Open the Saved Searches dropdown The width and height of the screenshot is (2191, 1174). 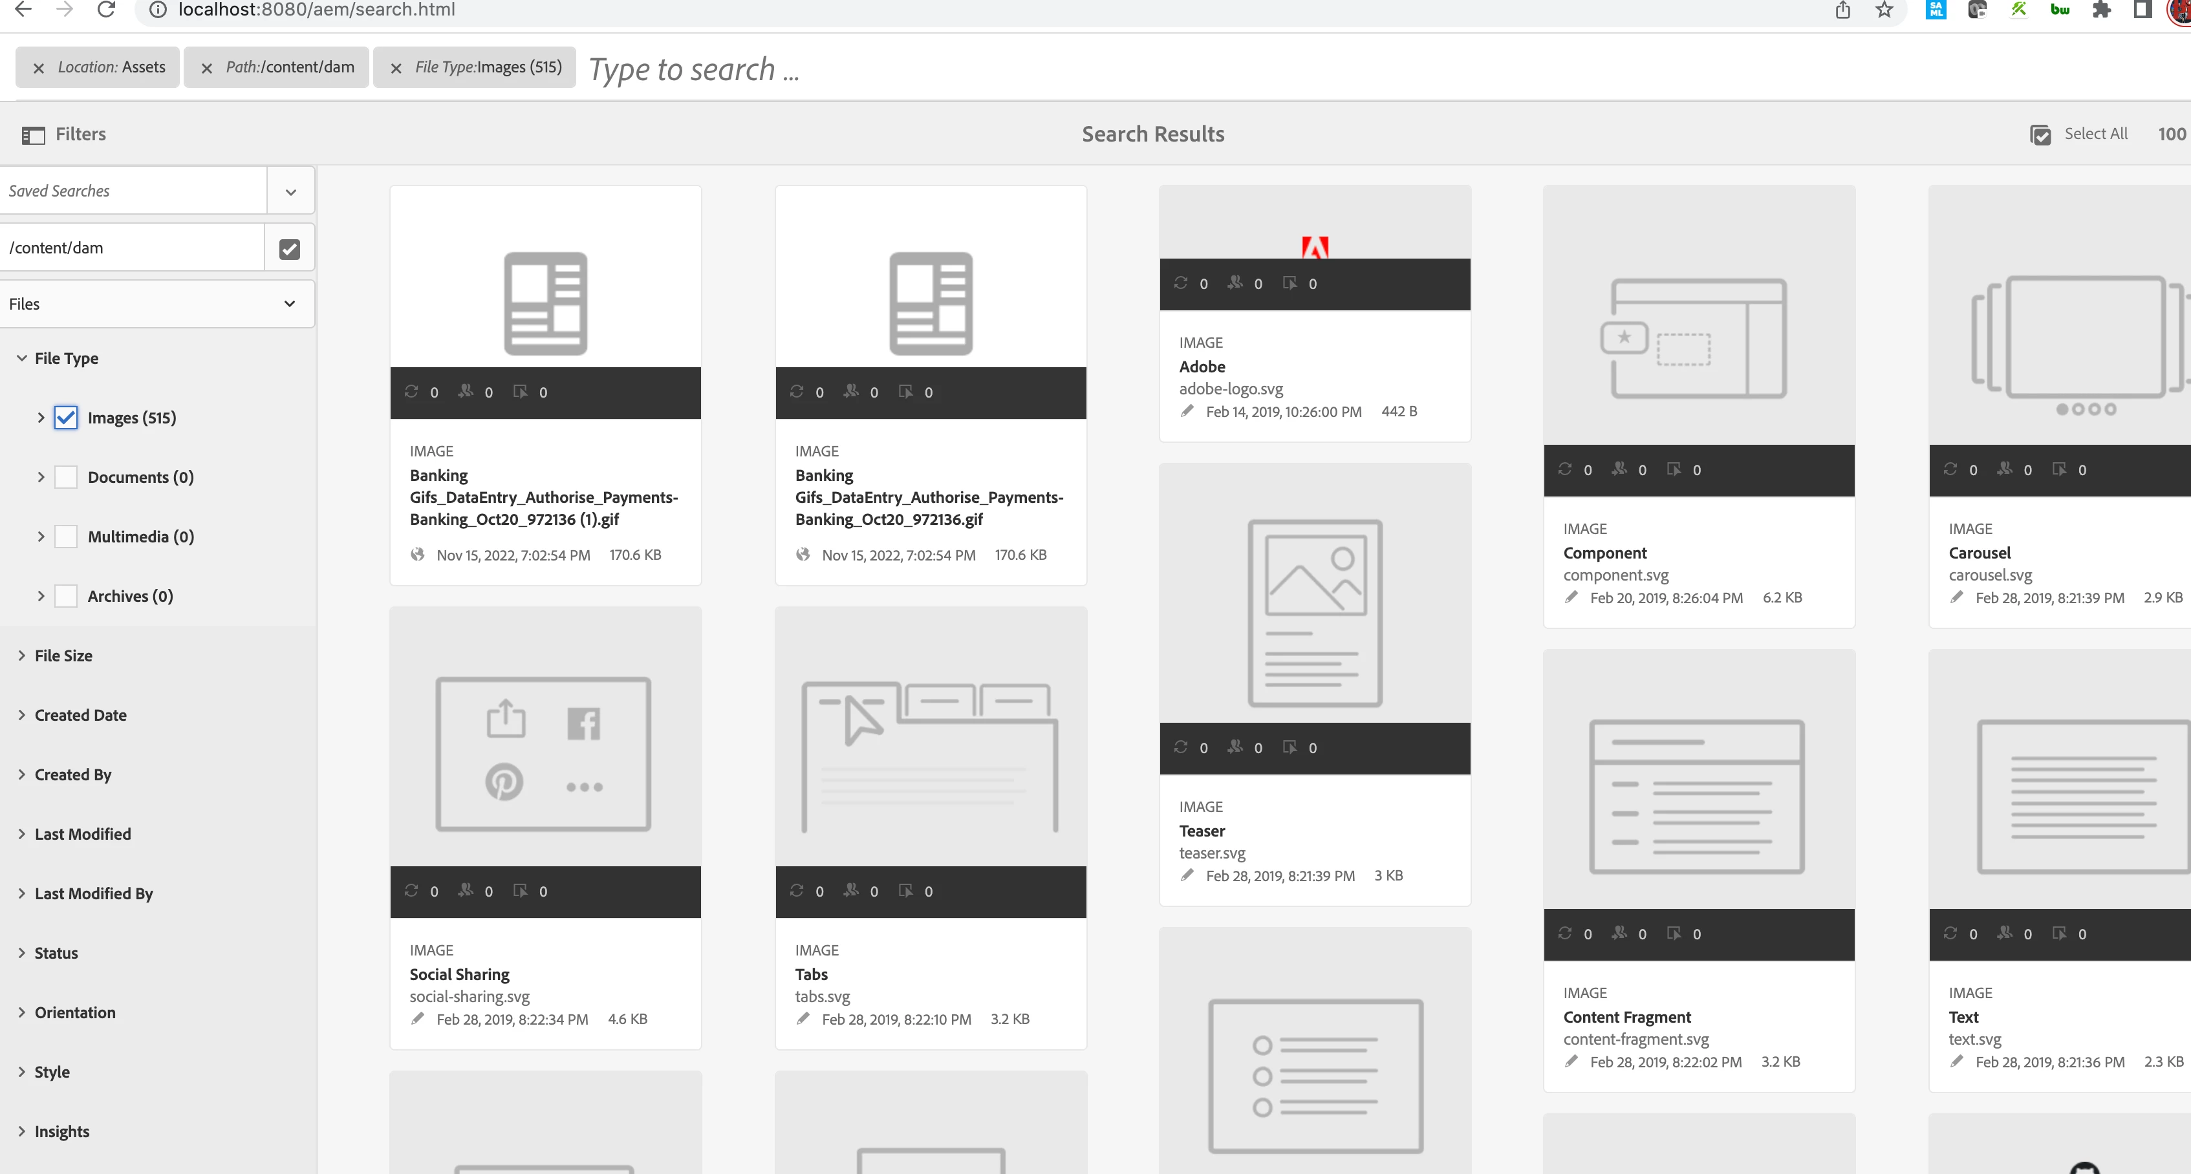(291, 191)
